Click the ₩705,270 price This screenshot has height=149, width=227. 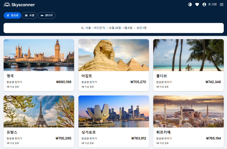click(x=138, y=82)
